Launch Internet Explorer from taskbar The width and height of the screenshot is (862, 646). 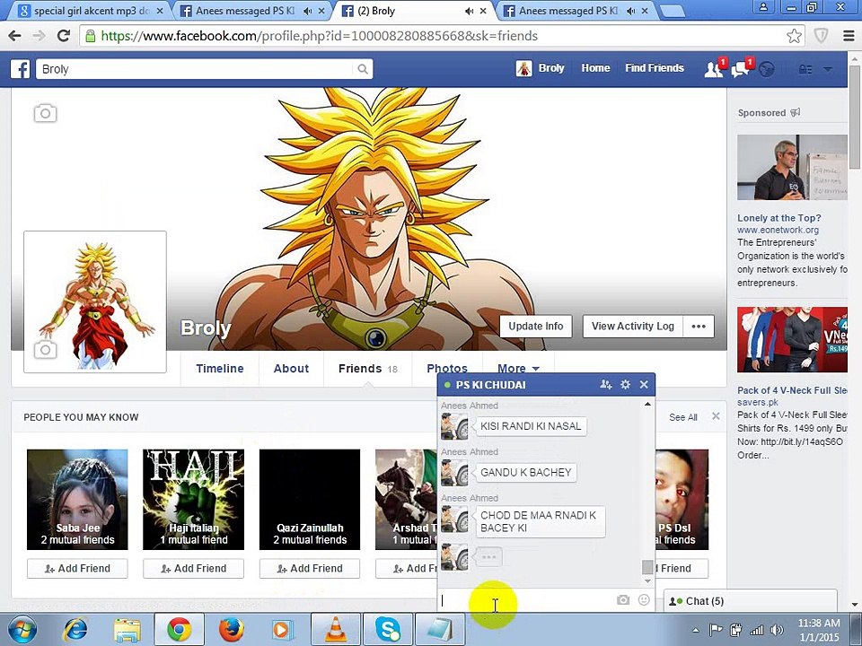coord(75,630)
